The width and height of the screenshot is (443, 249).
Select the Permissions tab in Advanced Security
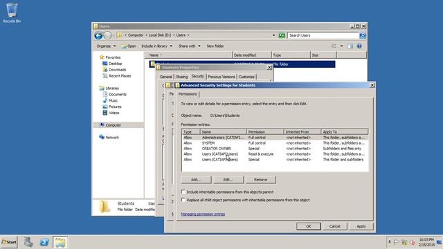click(188, 94)
